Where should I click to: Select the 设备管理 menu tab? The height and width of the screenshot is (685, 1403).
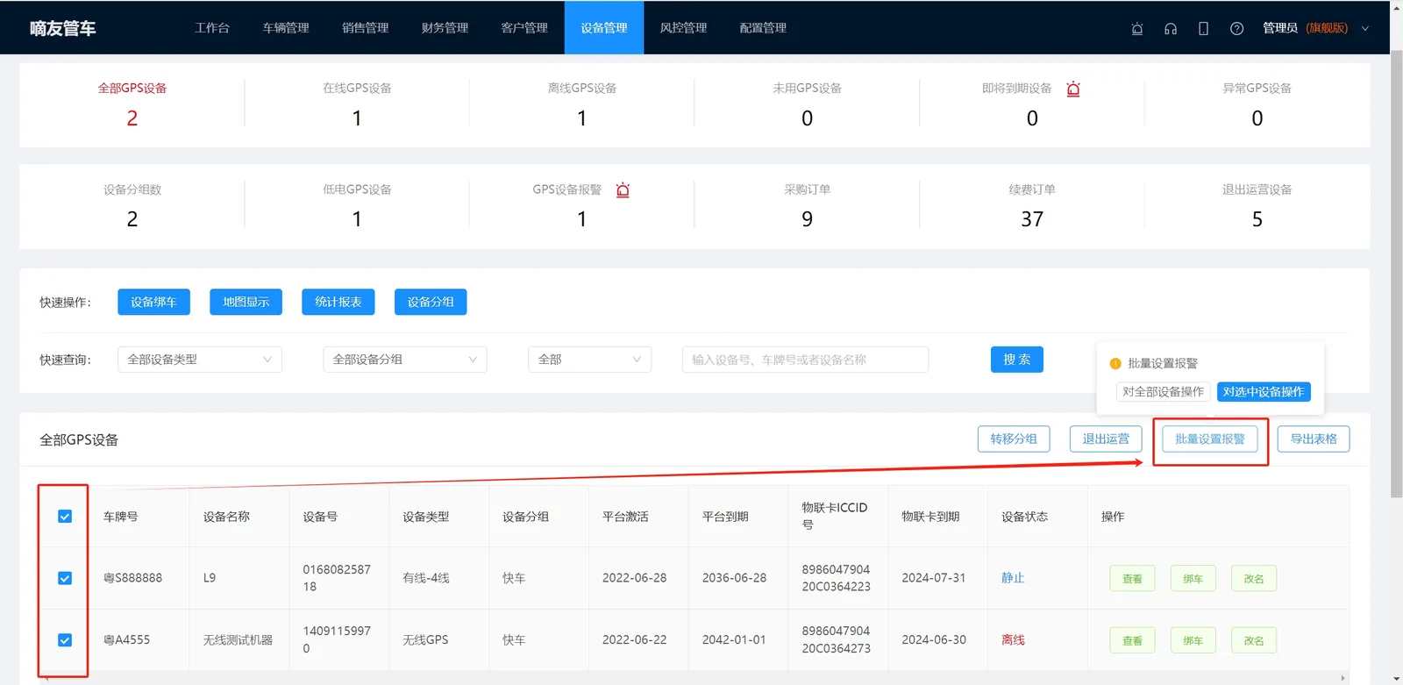[604, 28]
